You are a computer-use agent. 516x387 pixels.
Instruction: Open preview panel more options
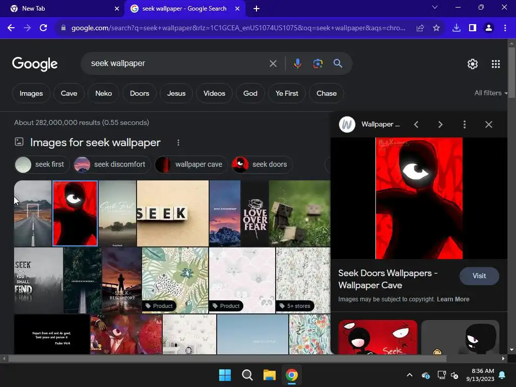[x=464, y=124]
